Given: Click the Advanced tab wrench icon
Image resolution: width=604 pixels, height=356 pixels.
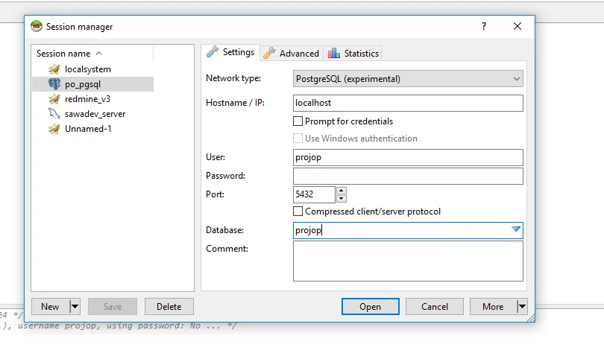Looking at the screenshot, I should [x=269, y=53].
